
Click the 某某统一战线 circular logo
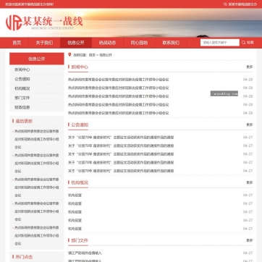(x=14, y=22)
